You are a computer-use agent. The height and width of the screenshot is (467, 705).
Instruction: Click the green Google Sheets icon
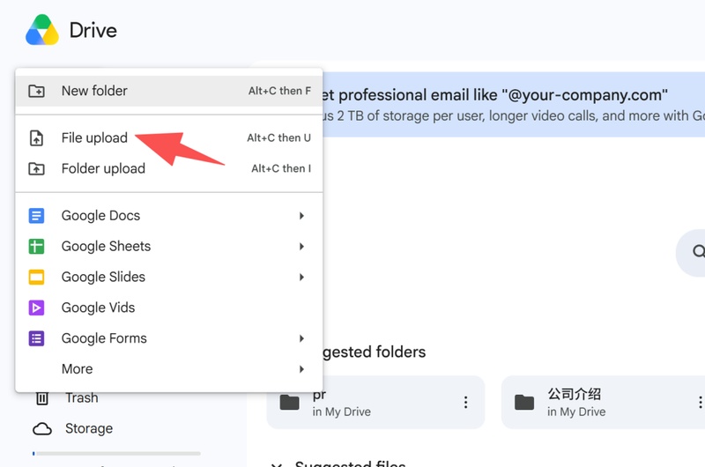pos(36,247)
